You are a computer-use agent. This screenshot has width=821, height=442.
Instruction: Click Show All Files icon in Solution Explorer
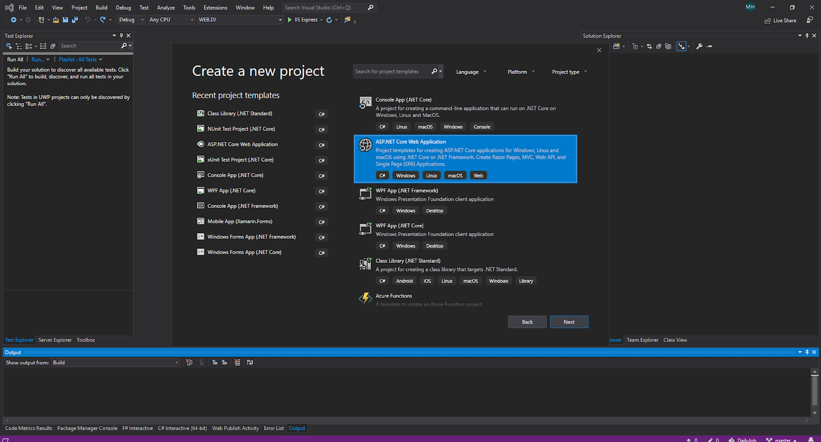(668, 46)
